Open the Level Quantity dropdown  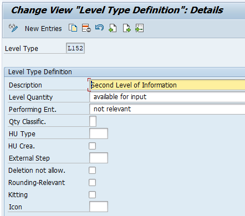click(167, 97)
